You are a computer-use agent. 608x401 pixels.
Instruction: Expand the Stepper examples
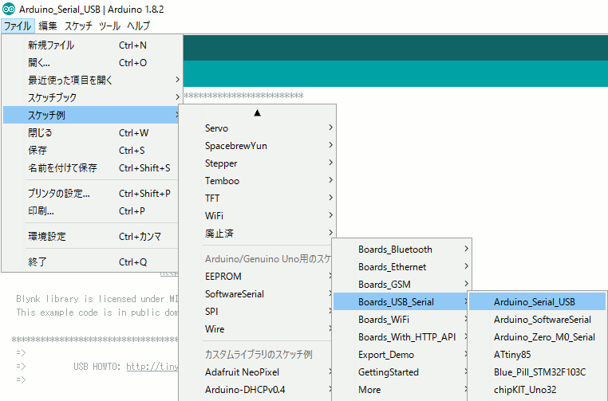257,163
